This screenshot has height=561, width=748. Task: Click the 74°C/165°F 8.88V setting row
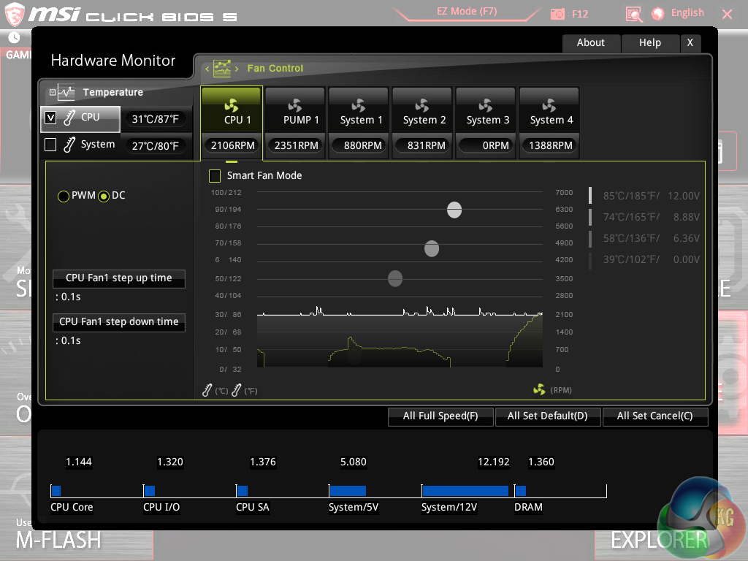click(644, 217)
